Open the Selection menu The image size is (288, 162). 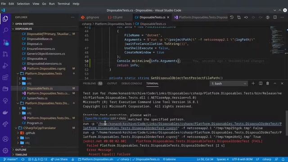23,4
